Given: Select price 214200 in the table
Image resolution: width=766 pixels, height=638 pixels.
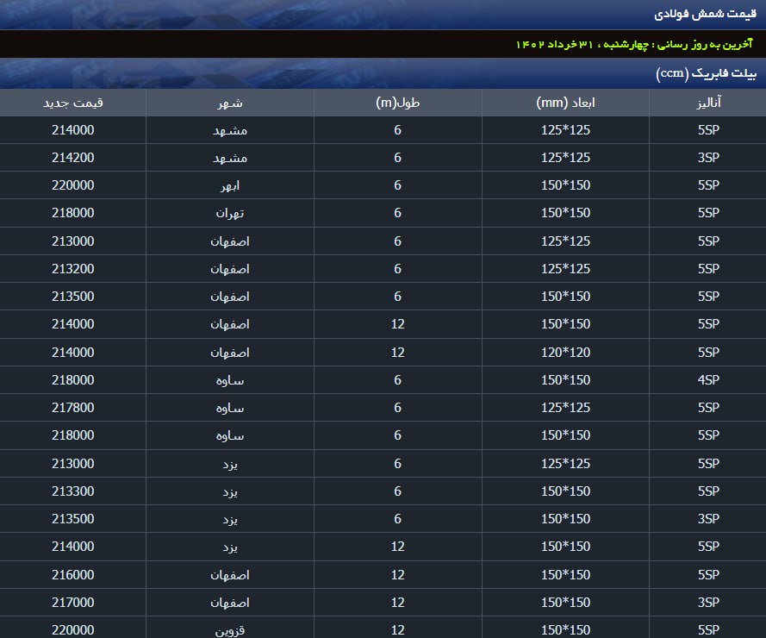Looking at the screenshot, I should (72, 158).
